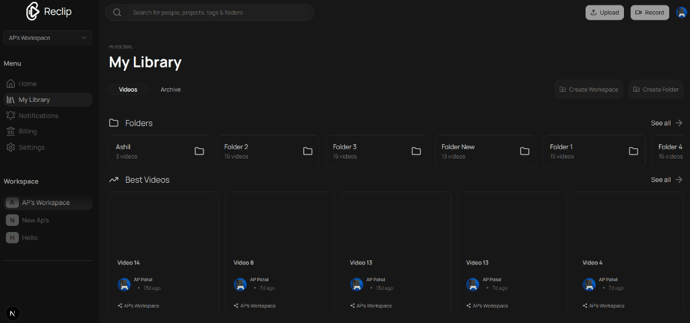
Task: Click the Home house icon in sidebar
Action: 11,84
